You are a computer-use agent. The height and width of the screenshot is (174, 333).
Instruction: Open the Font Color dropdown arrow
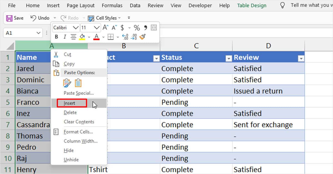tap(103, 37)
